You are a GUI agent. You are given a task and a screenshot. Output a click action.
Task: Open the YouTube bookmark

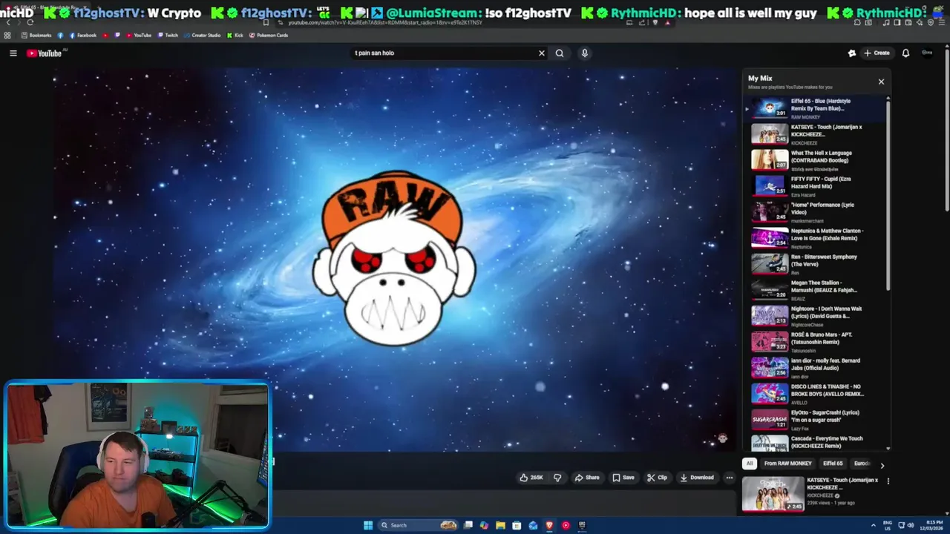click(139, 35)
